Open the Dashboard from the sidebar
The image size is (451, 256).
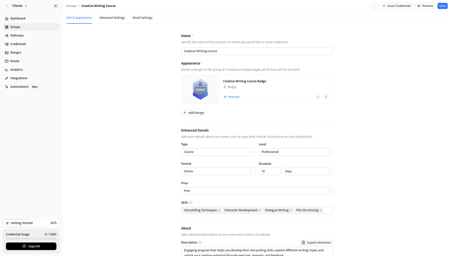point(18,18)
